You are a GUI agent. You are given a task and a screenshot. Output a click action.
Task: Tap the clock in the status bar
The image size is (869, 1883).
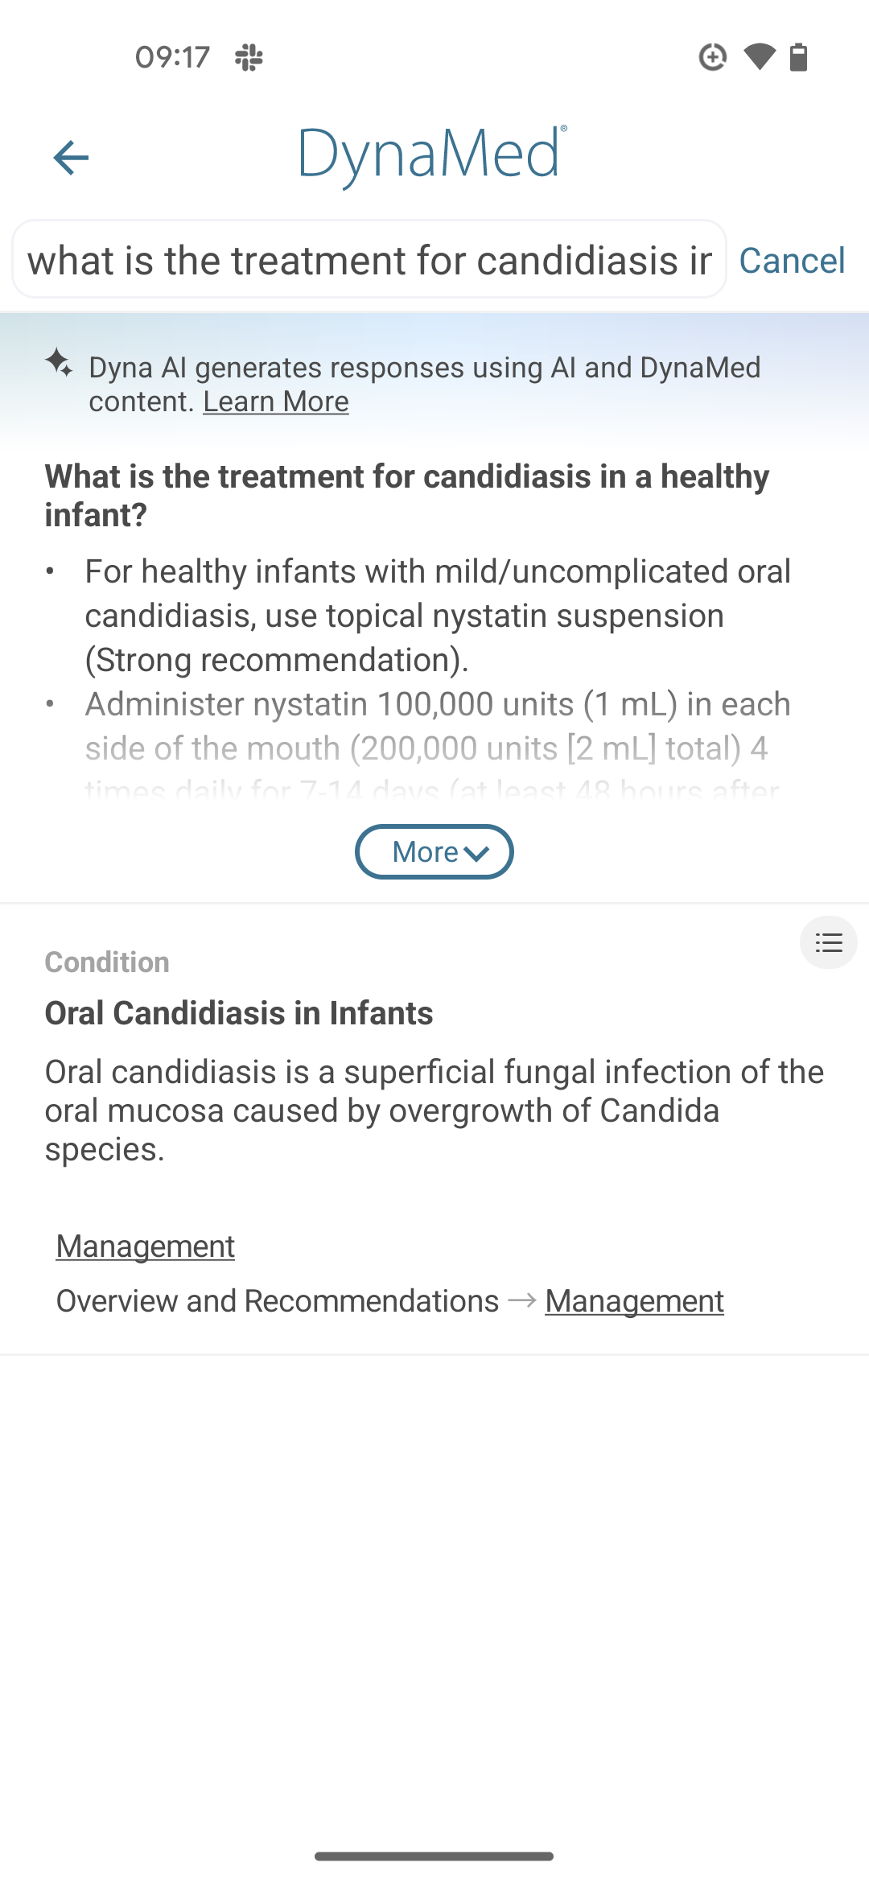(172, 57)
